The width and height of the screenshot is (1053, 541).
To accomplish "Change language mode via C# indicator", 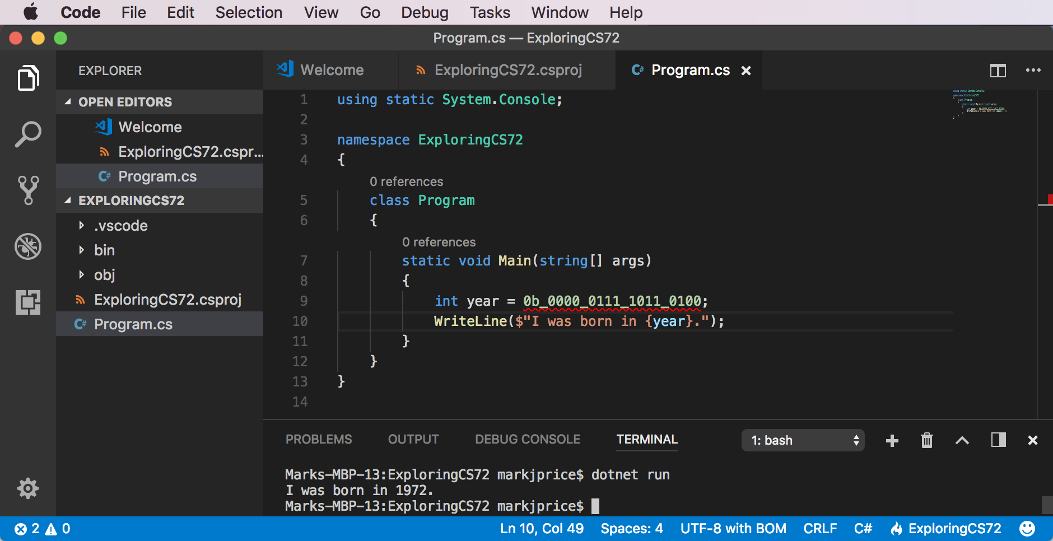I will 863,529.
